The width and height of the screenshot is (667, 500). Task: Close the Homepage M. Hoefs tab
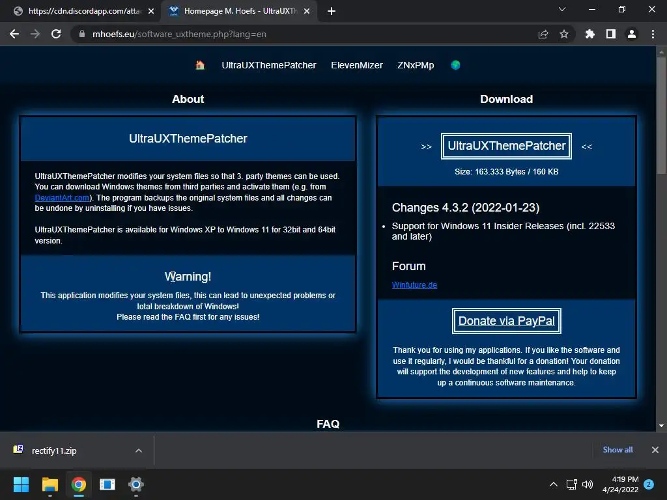point(307,11)
